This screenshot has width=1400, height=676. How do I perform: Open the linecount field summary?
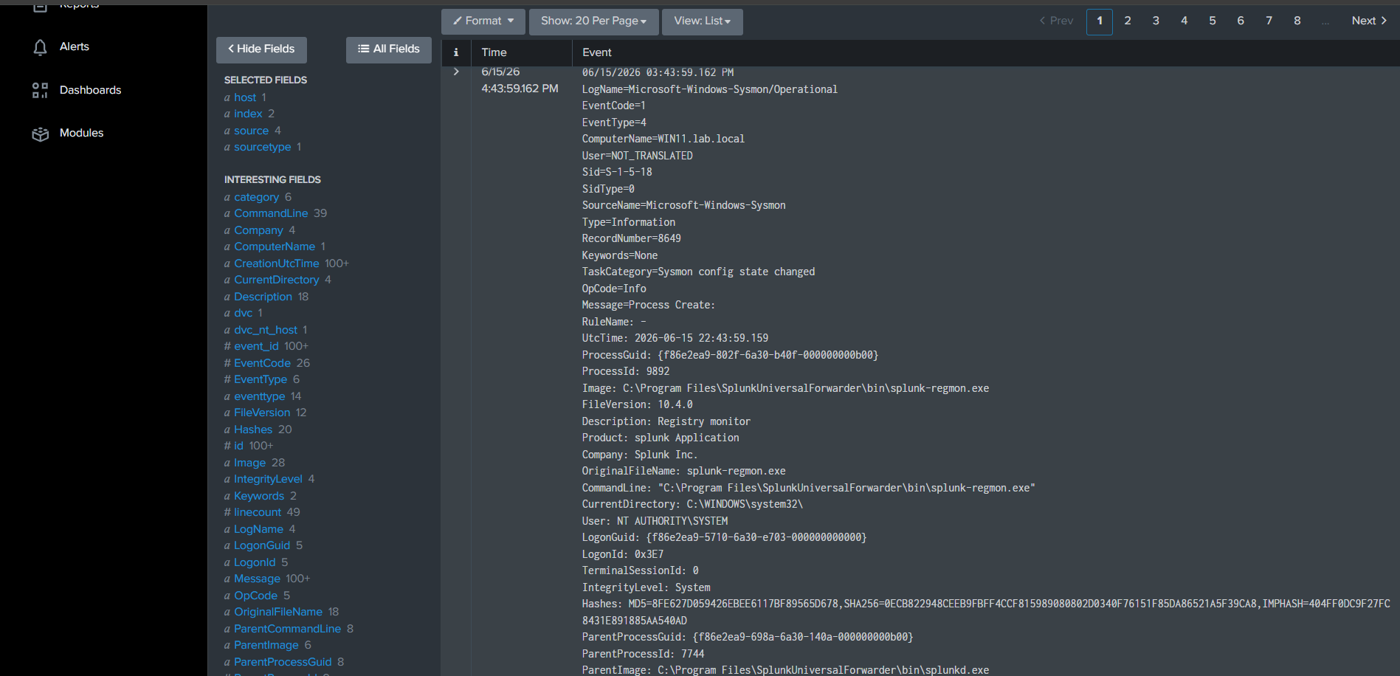pyautogui.click(x=258, y=512)
